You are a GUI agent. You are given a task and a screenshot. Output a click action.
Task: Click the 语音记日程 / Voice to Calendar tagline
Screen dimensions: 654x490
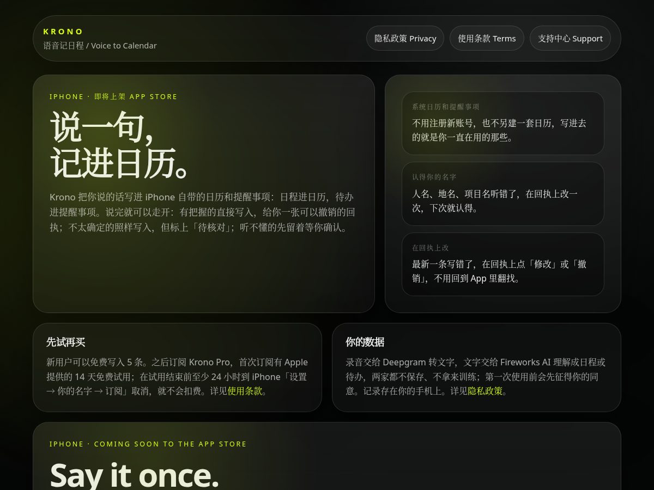100,46
